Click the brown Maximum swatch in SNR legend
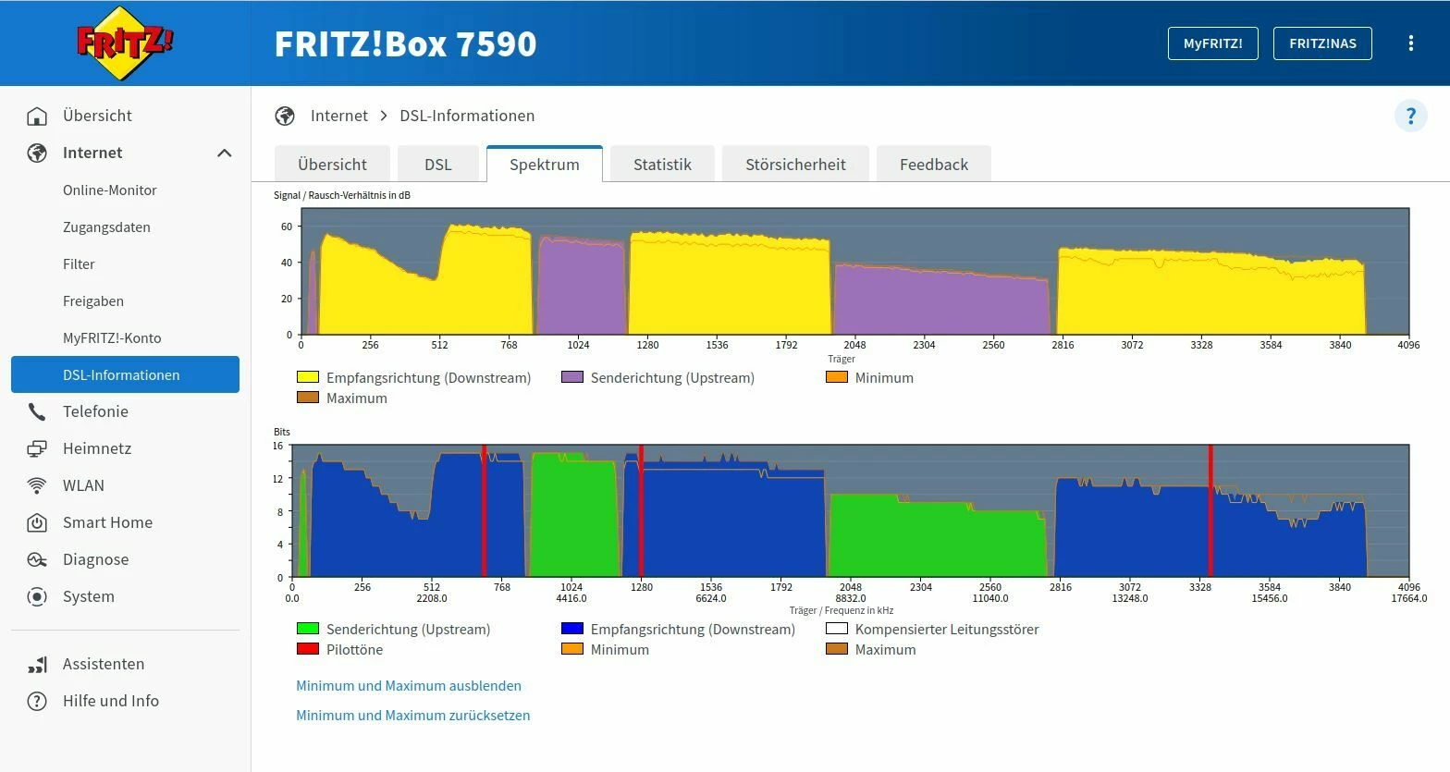1450x772 pixels. pos(307,398)
